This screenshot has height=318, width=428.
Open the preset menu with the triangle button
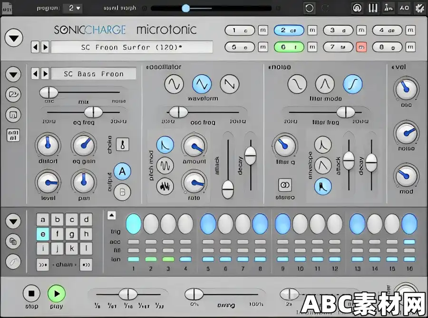[14, 38]
